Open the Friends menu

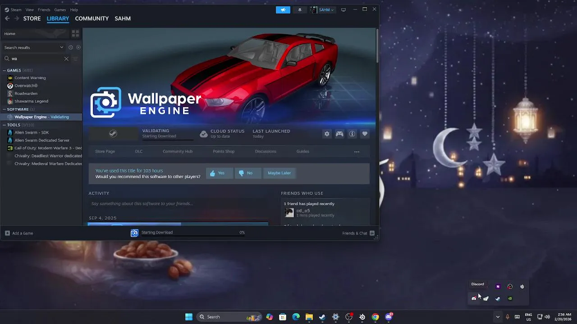44,9
